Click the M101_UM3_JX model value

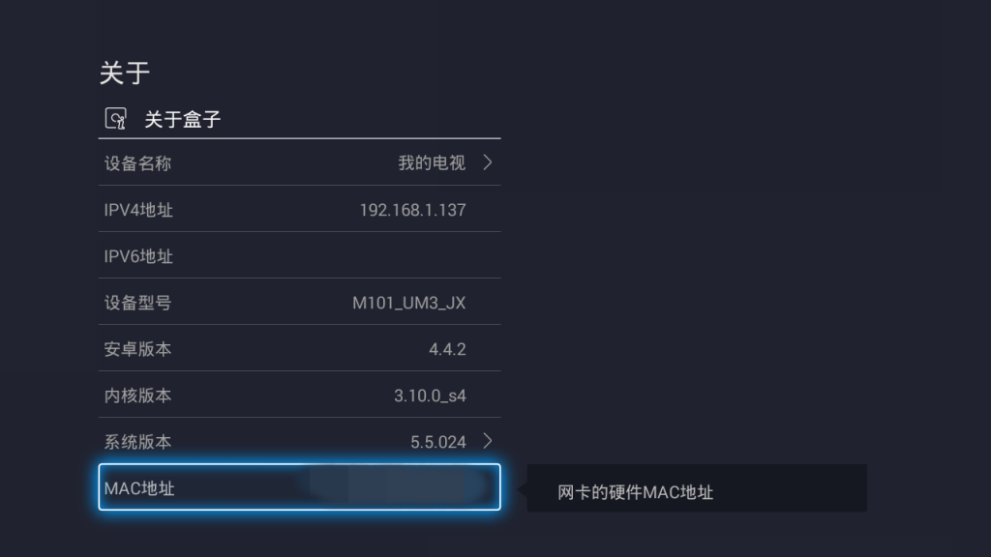[408, 303]
